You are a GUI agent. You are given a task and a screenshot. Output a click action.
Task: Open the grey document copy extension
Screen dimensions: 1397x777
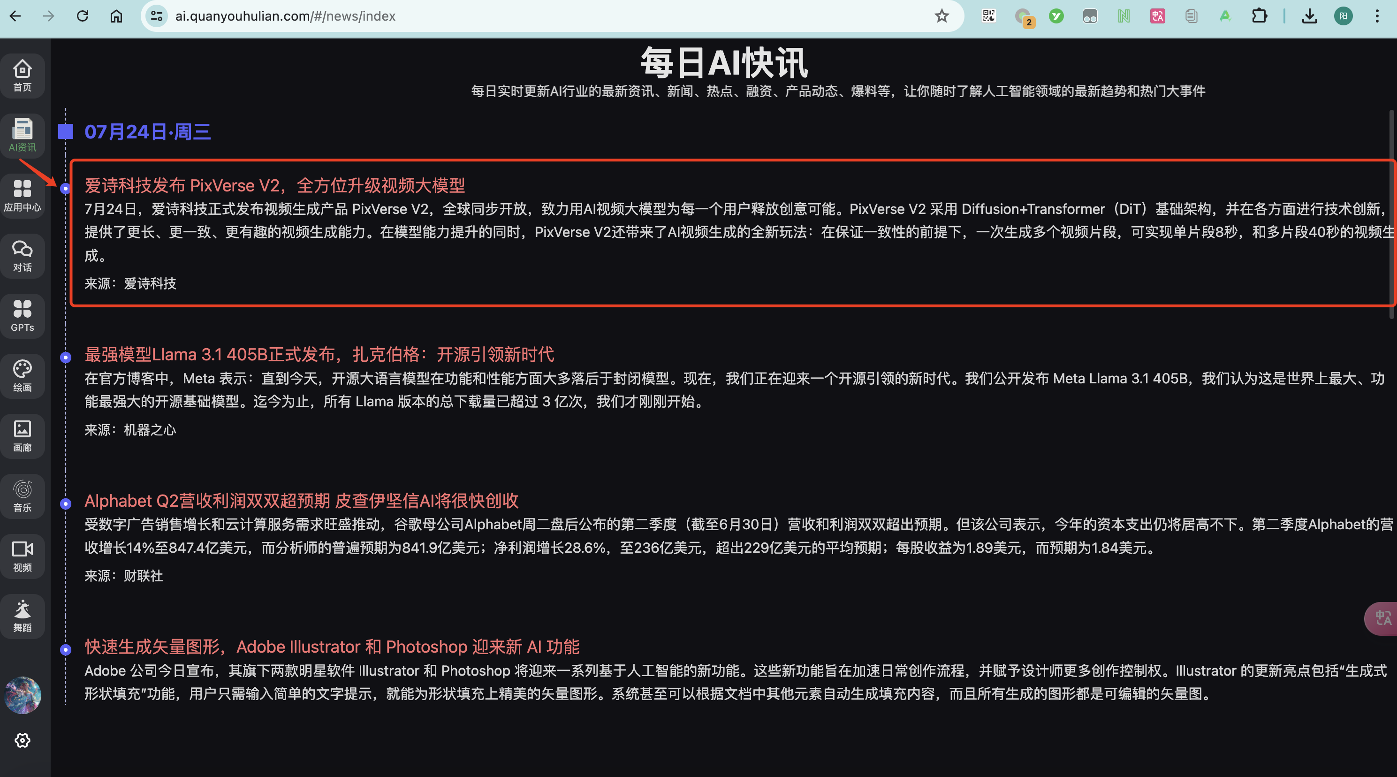1191,16
